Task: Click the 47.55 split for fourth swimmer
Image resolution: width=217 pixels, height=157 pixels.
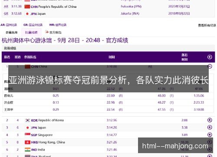Action: point(161,109)
